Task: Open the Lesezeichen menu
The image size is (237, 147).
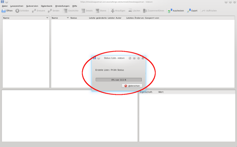Action: (x=17, y=6)
